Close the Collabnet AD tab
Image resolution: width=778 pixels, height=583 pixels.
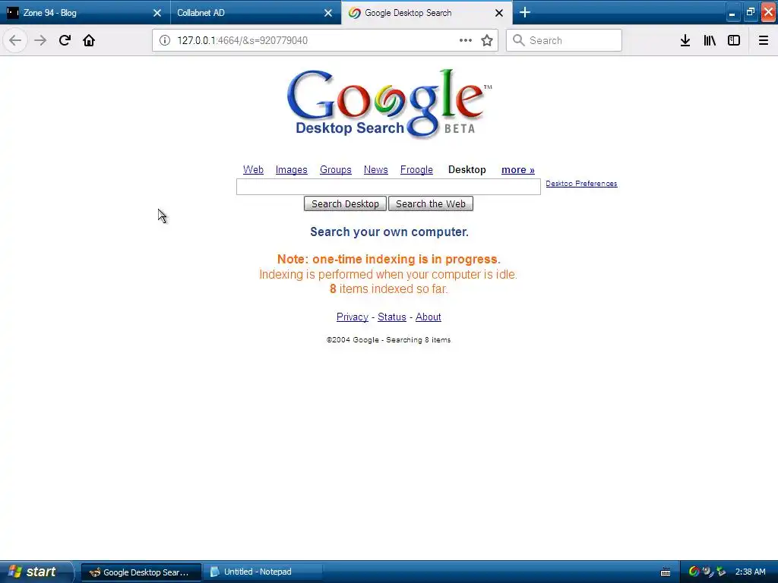click(x=328, y=13)
